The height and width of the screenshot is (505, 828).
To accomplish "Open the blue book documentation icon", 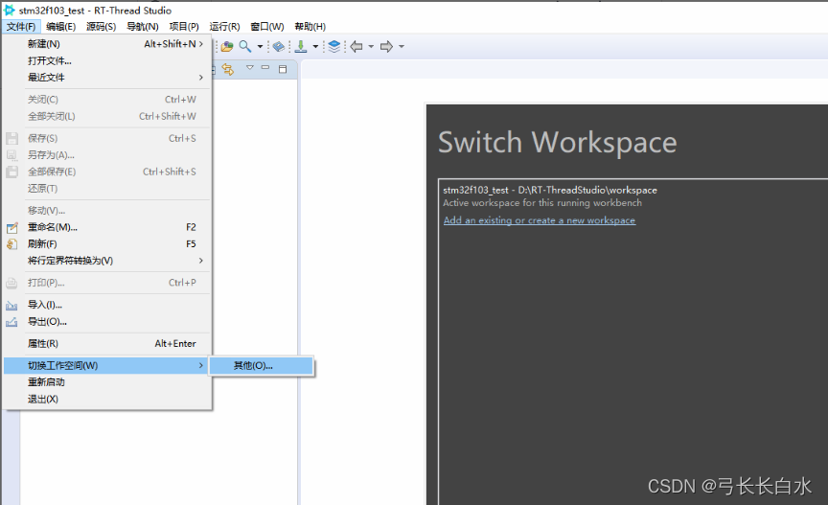I will pos(279,47).
